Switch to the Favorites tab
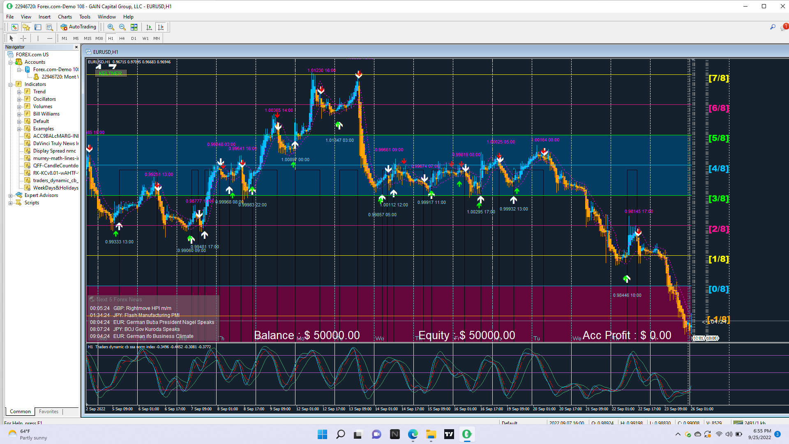This screenshot has height=444, width=789. click(x=48, y=412)
